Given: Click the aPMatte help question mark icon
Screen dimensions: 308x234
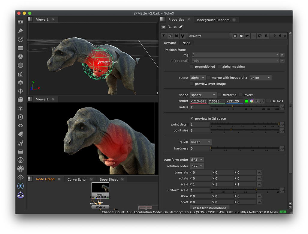Looking at the screenshot, I should (x=274, y=36).
